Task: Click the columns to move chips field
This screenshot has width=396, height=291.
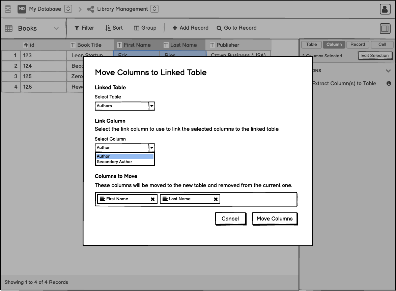Action: tap(196, 199)
